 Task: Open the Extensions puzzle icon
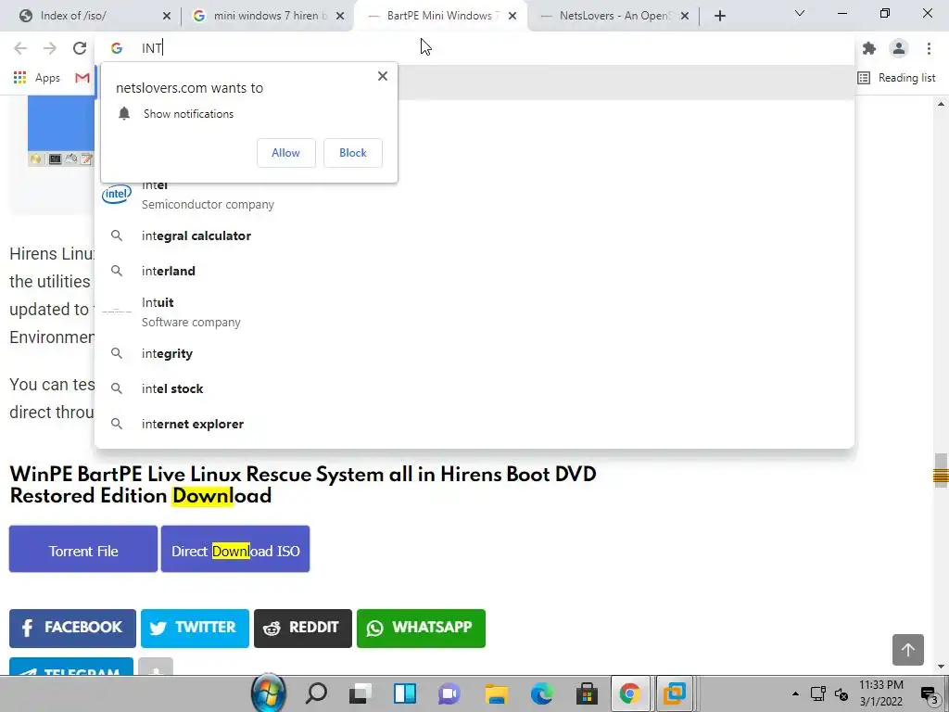pyautogui.click(x=869, y=48)
